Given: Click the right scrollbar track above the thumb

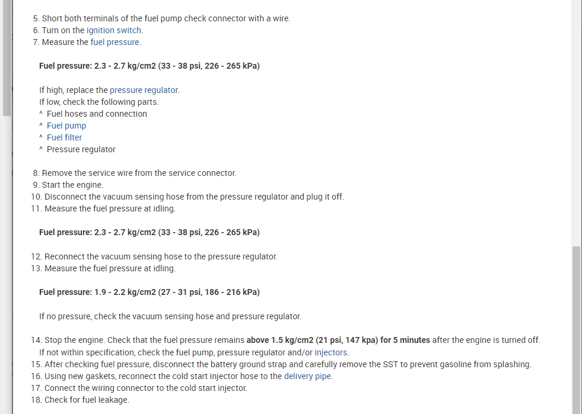Looking at the screenshot, I should click(577, 118).
